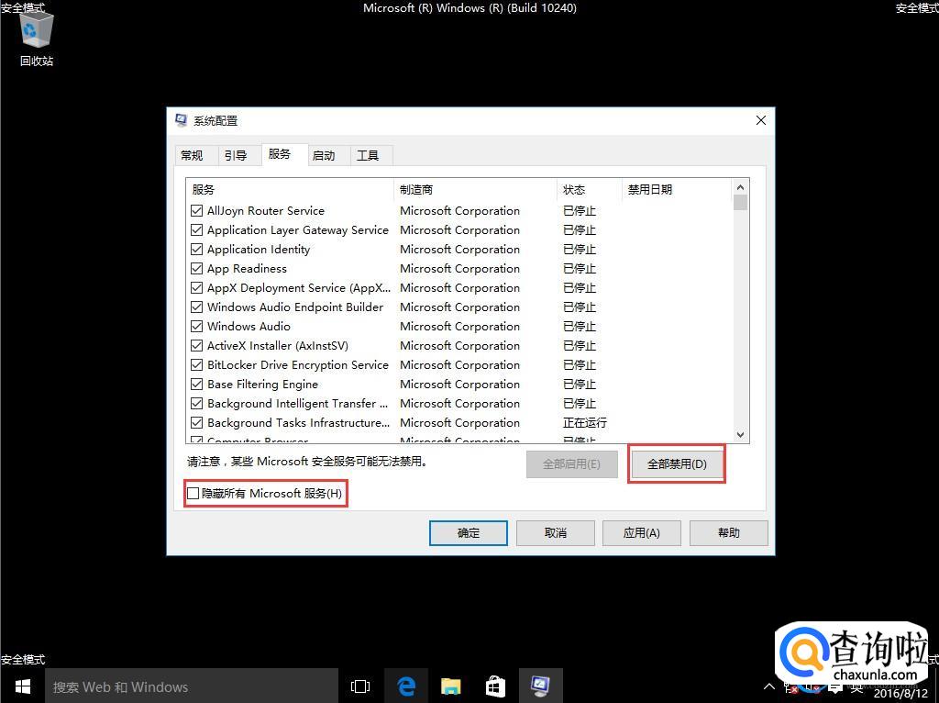Select the System Configuration taskbar icon

540,686
